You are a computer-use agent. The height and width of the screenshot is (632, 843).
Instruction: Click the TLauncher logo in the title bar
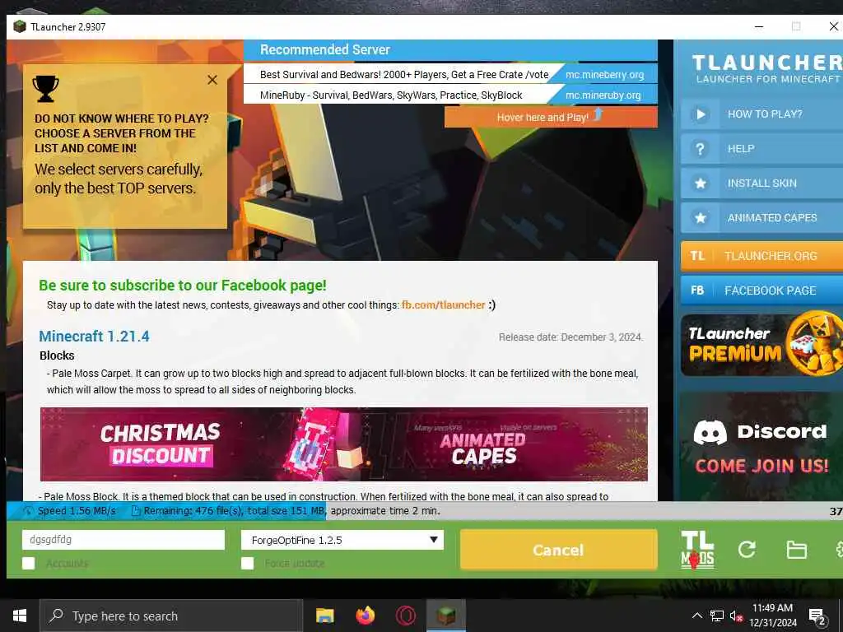[x=20, y=27]
